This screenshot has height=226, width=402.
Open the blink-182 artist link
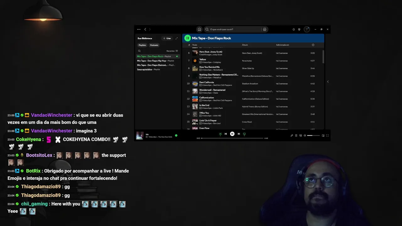click(217, 116)
